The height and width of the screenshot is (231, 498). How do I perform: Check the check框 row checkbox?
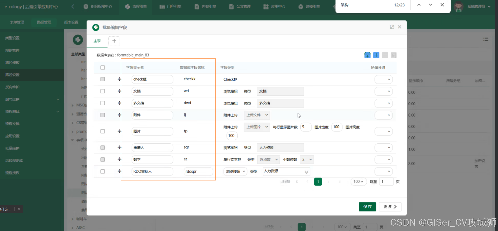[103, 79]
